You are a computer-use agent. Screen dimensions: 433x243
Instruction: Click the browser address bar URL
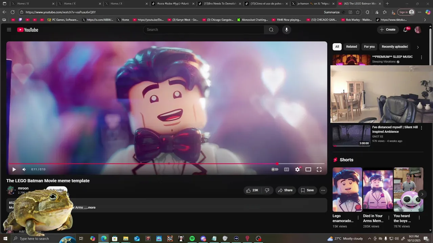(61, 12)
